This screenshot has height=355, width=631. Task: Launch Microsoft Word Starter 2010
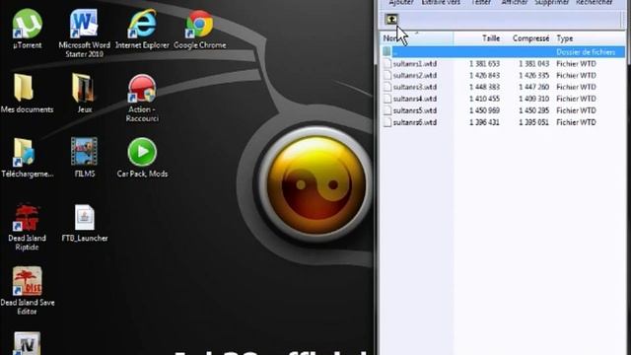[84, 33]
